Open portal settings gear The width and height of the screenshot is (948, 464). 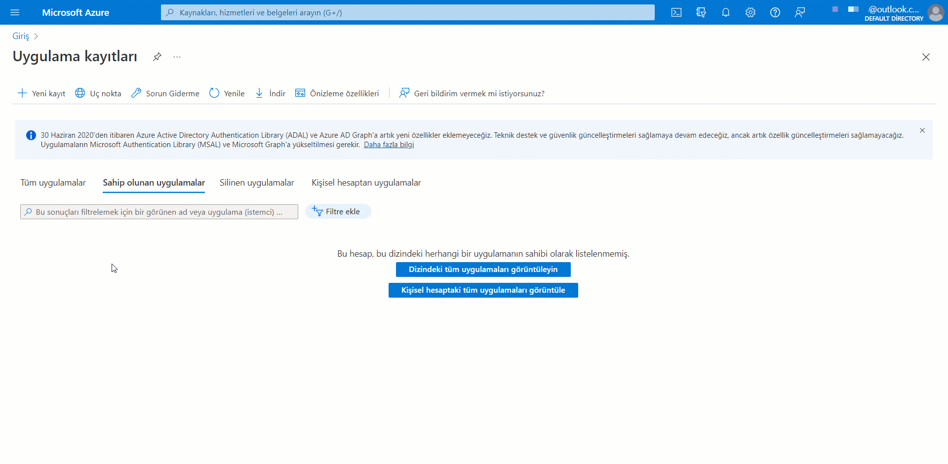pyautogui.click(x=750, y=12)
